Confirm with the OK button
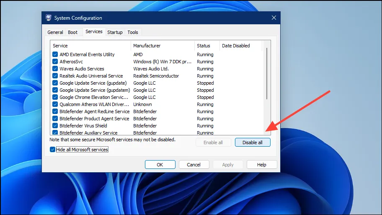 coord(160,165)
